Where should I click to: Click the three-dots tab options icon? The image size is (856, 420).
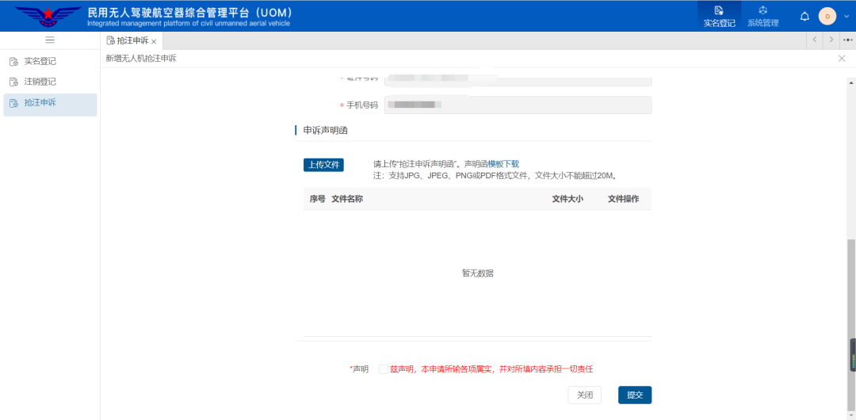[847, 40]
